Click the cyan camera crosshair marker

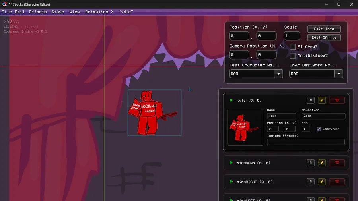coord(190,89)
